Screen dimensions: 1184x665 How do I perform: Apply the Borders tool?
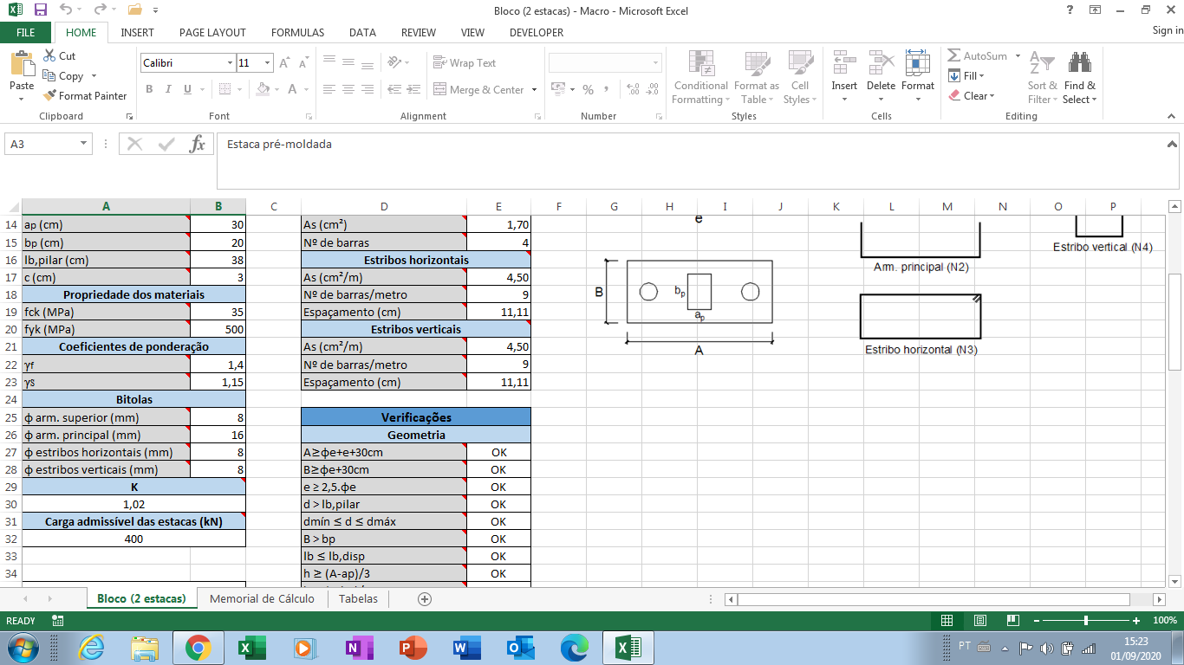[x=225, y=89]
